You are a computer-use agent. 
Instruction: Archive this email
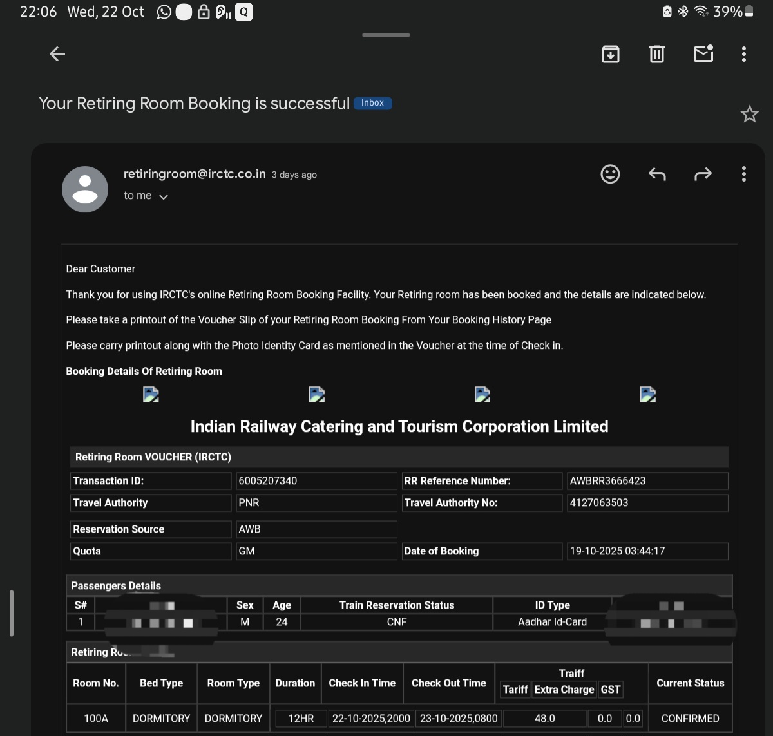pyautogui.click(x=610, y=54)
